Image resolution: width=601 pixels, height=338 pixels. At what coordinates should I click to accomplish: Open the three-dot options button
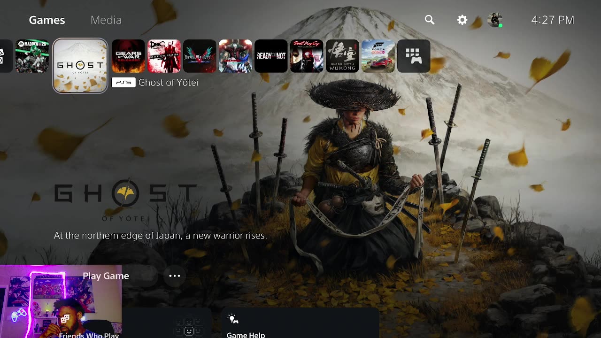(175, 276)
